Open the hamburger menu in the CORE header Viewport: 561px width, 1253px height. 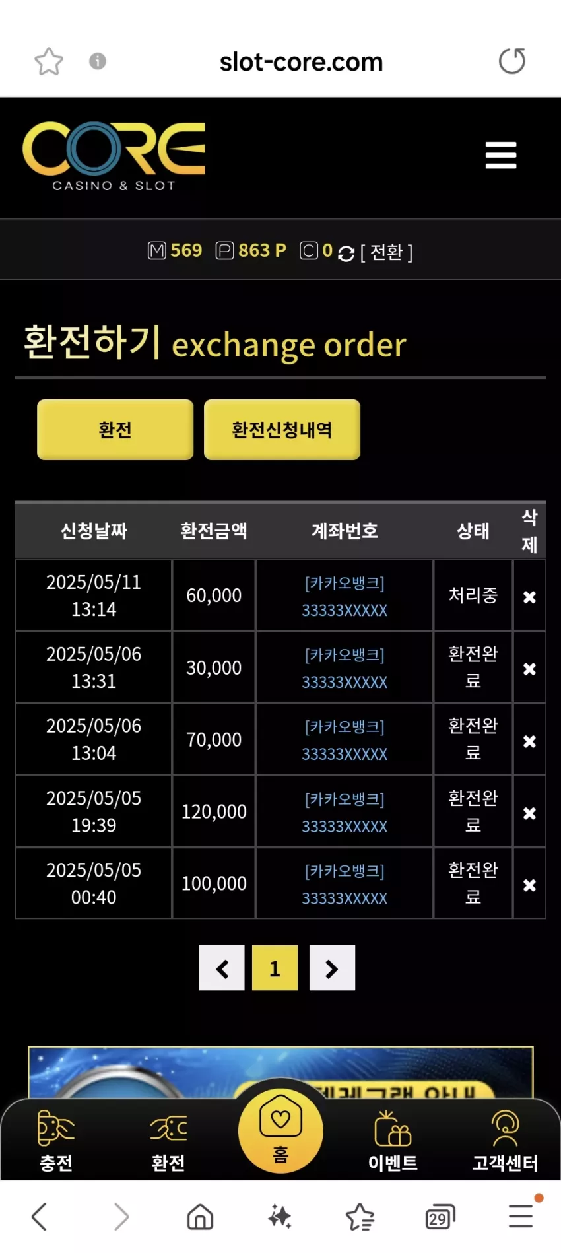pos(501,155)
